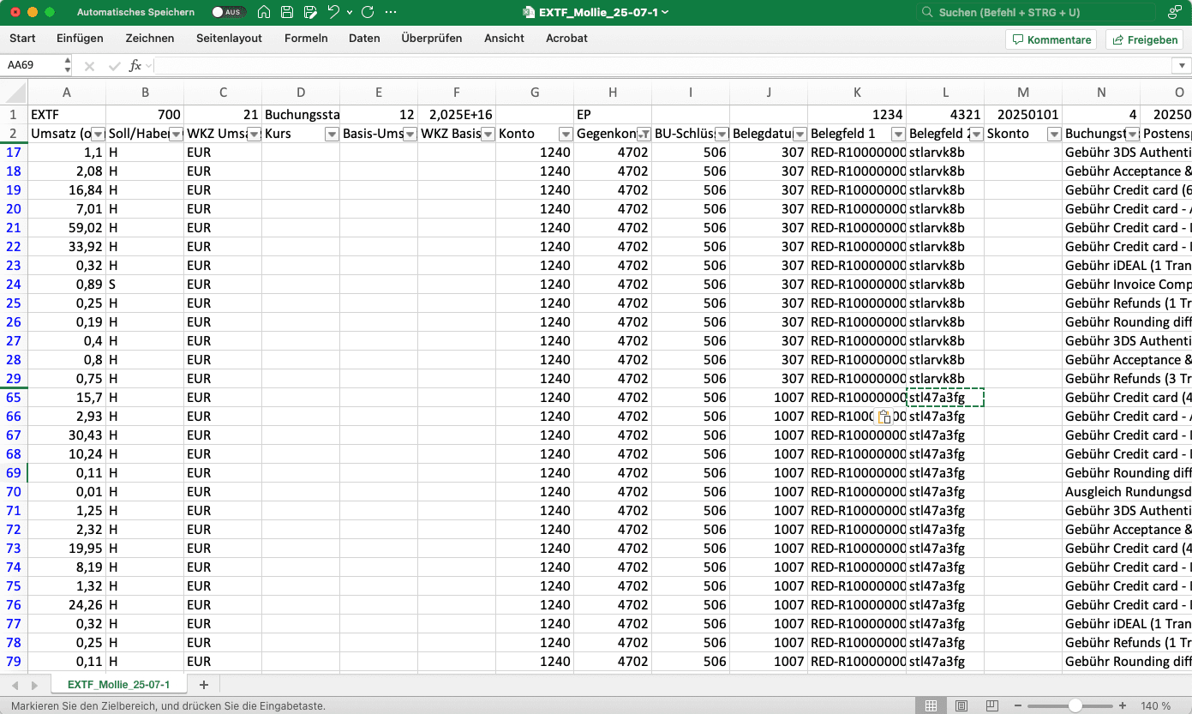The height and width of the screenshot is (714, 1192).
Task: Switch to Page Break Preview icon
Action: [991, 706]
